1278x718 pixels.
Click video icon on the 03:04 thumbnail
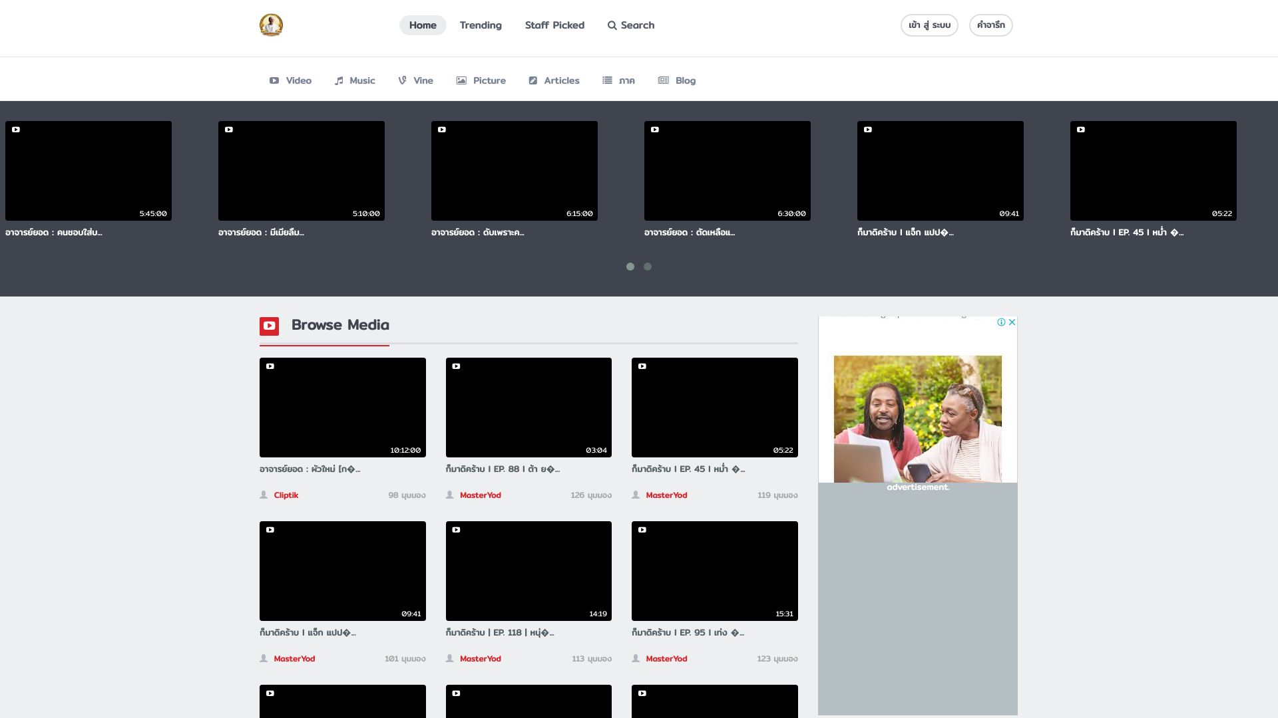[x=456, y=366]
